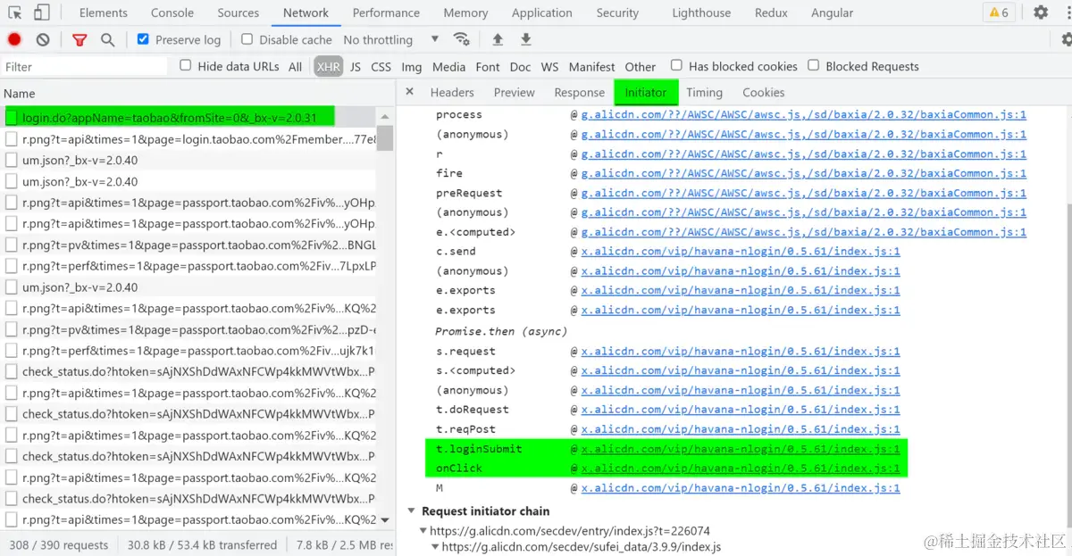
Task: Open network conditions wifi icon
Action: (462, 39)
